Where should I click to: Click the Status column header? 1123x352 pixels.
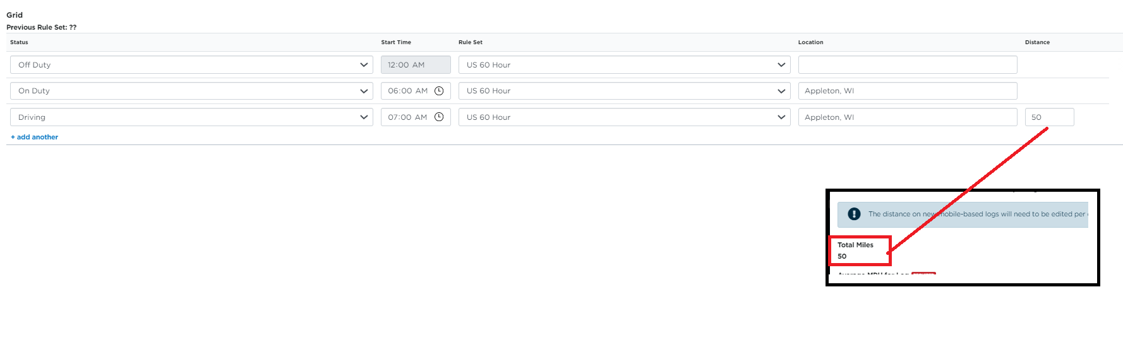coord(19,42)
